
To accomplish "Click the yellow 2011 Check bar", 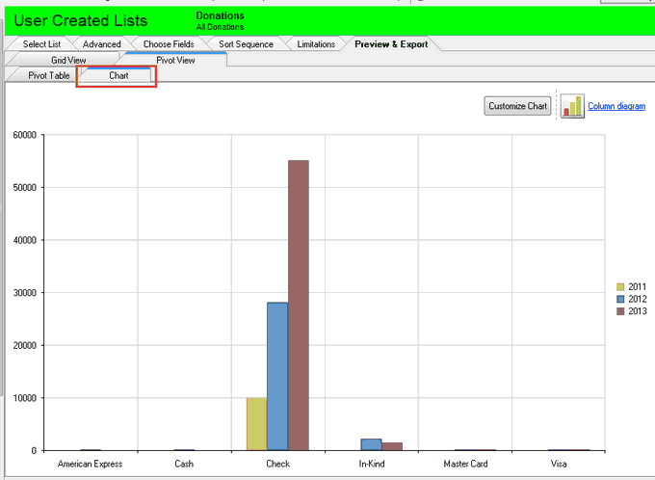I will click(256, 424).
